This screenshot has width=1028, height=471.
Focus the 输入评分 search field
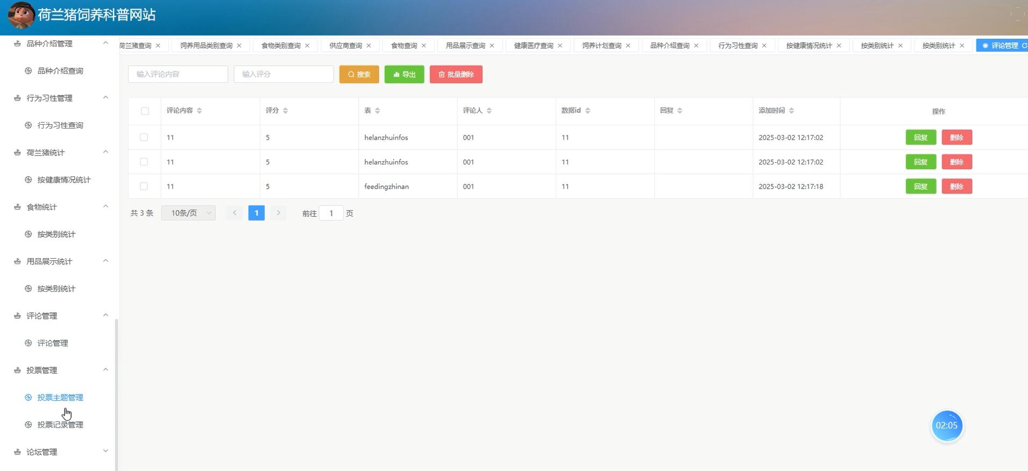pyautogui.click(x=283, y=74)
